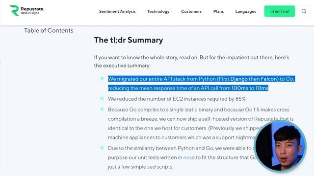The height and width of the screenshot is (176, 314).
Task: Click the bullet beside EC2 instances line
Action: [102, 99]
